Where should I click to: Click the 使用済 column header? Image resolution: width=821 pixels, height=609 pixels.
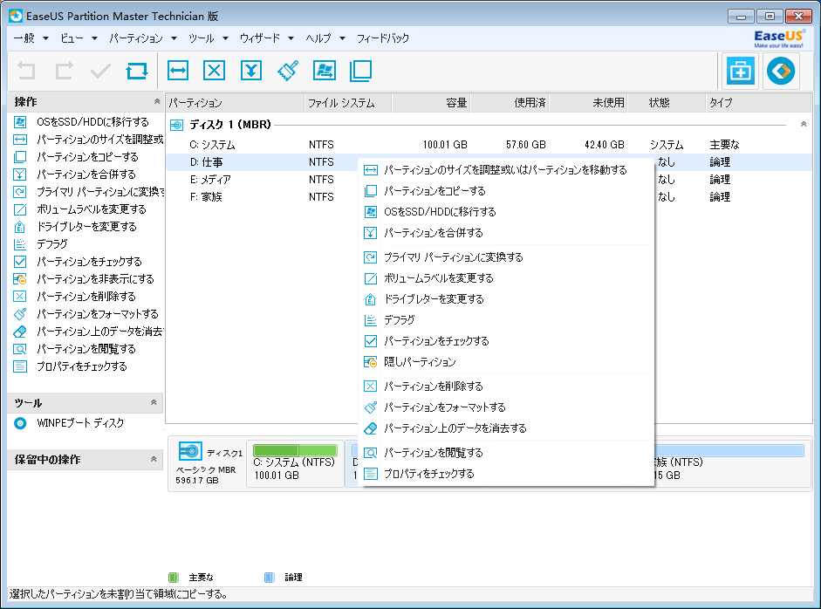(x=510, y=103)
